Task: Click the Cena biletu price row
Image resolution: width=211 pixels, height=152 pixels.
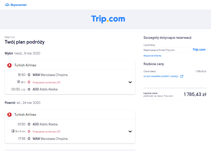Action: pos(175,71)
